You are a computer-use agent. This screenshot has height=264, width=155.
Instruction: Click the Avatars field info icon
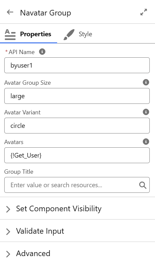146,142
